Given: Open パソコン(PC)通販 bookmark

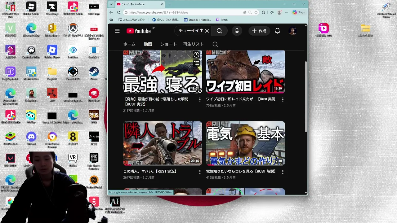Looking at the screenshot, I should 166,20.
